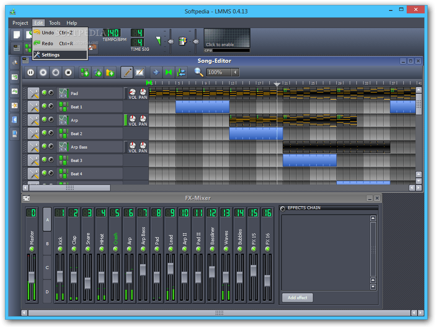Switch to edit mode in the Song Editor
The image size is (436, 328).
tap(139, 72)
